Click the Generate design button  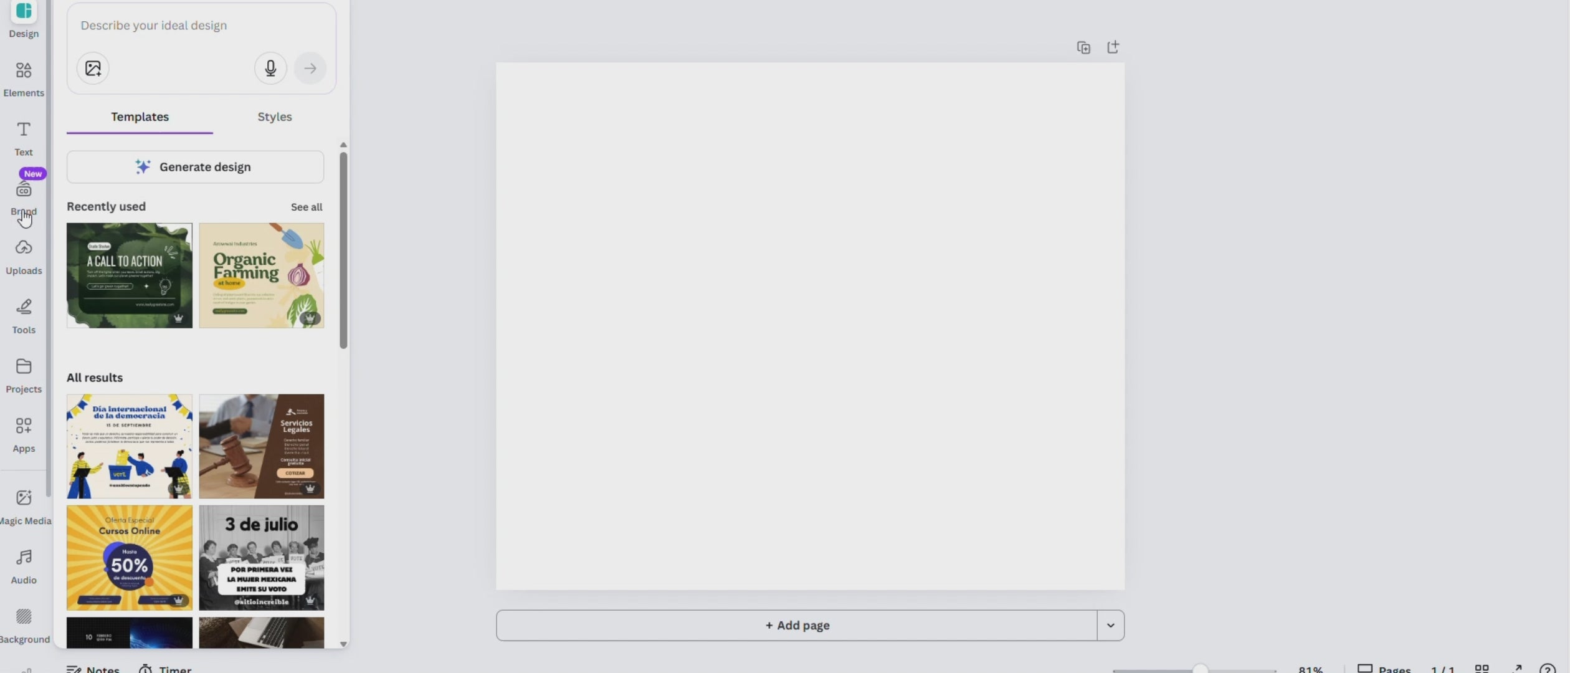pos(195,167)
